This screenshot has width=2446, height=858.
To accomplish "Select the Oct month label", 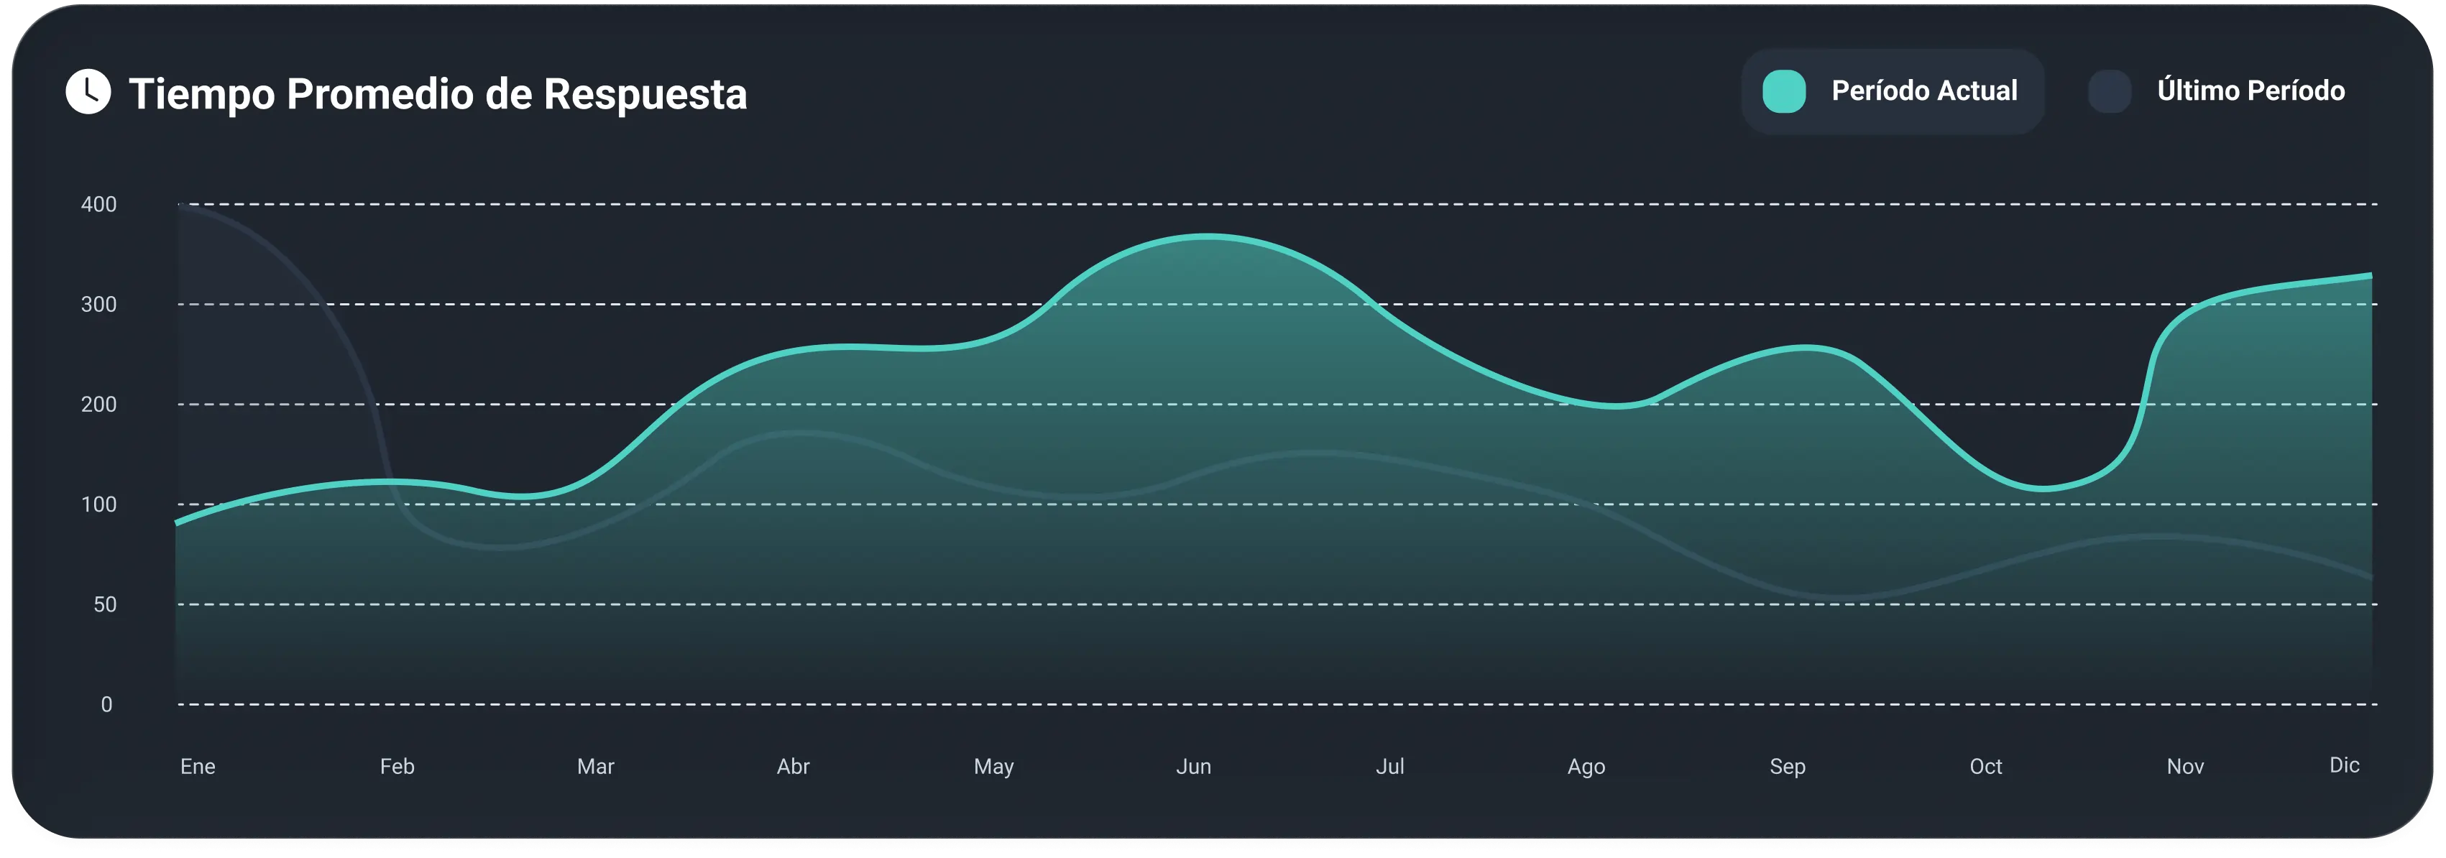I will coord(1985,766).
